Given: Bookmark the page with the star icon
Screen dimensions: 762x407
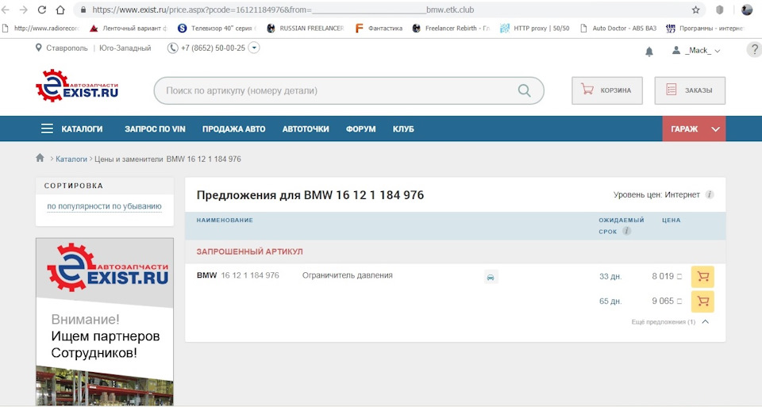Looking at the screenshot, I should pyautogui.click(x=695, y=10).
